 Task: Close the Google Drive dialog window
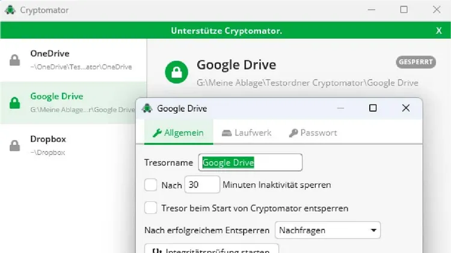406,108
